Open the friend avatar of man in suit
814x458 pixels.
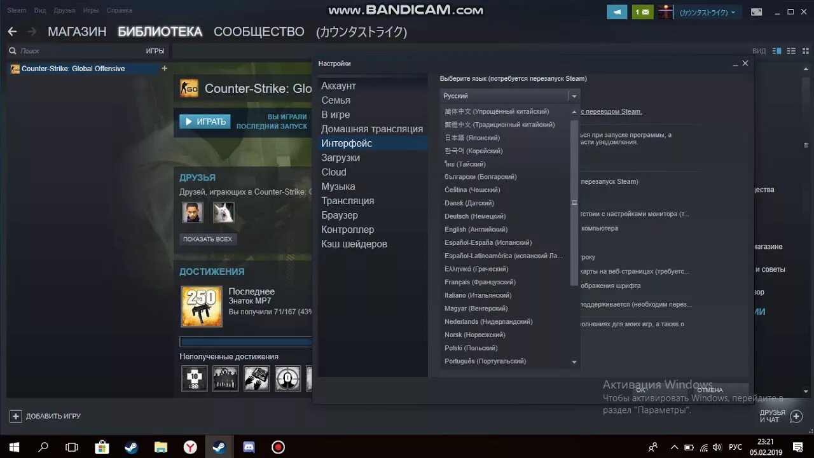click(x=193, y=212)
